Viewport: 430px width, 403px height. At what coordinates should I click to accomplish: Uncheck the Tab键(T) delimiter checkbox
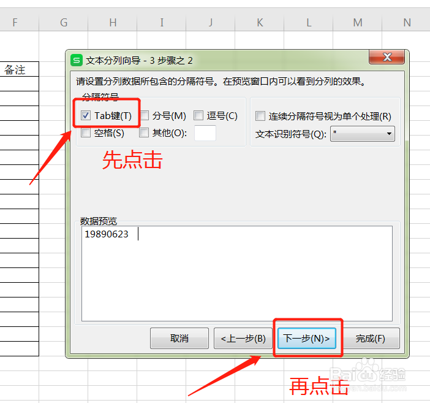[86, 115]
